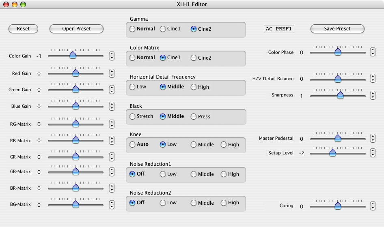
Task: Click the Green Gain stepper
Action: point(112,90)
